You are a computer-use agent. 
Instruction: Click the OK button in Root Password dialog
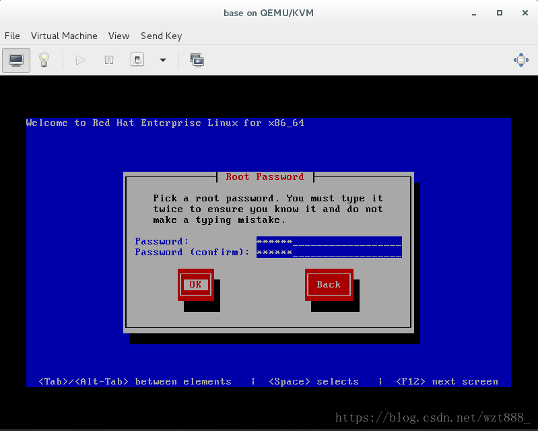pos(195,284)
